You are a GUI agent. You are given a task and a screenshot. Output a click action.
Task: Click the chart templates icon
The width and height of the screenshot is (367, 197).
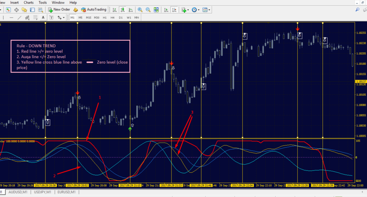[205, 10]
